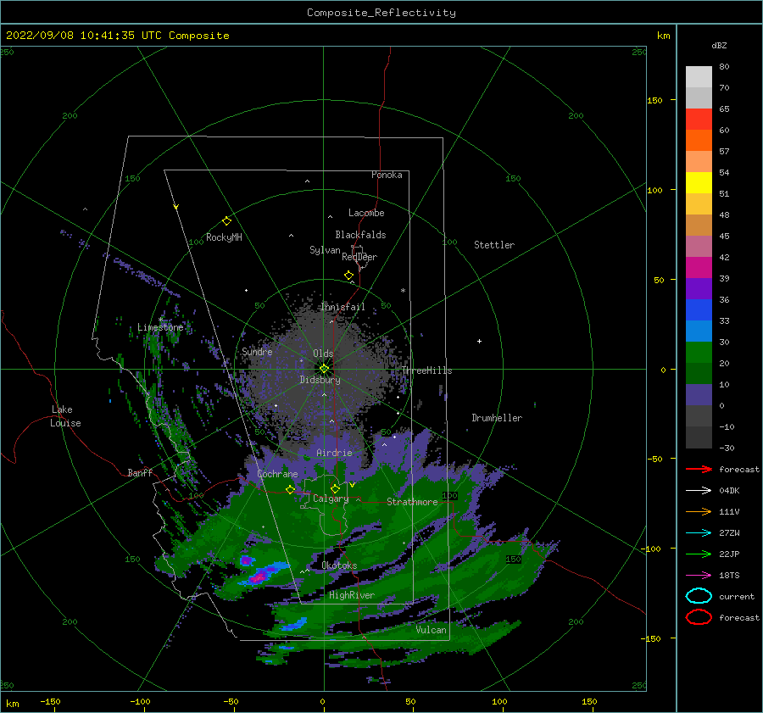Click the Airdrie label
This screenshot has height=713, width=763.
click(x=334, y=453)
